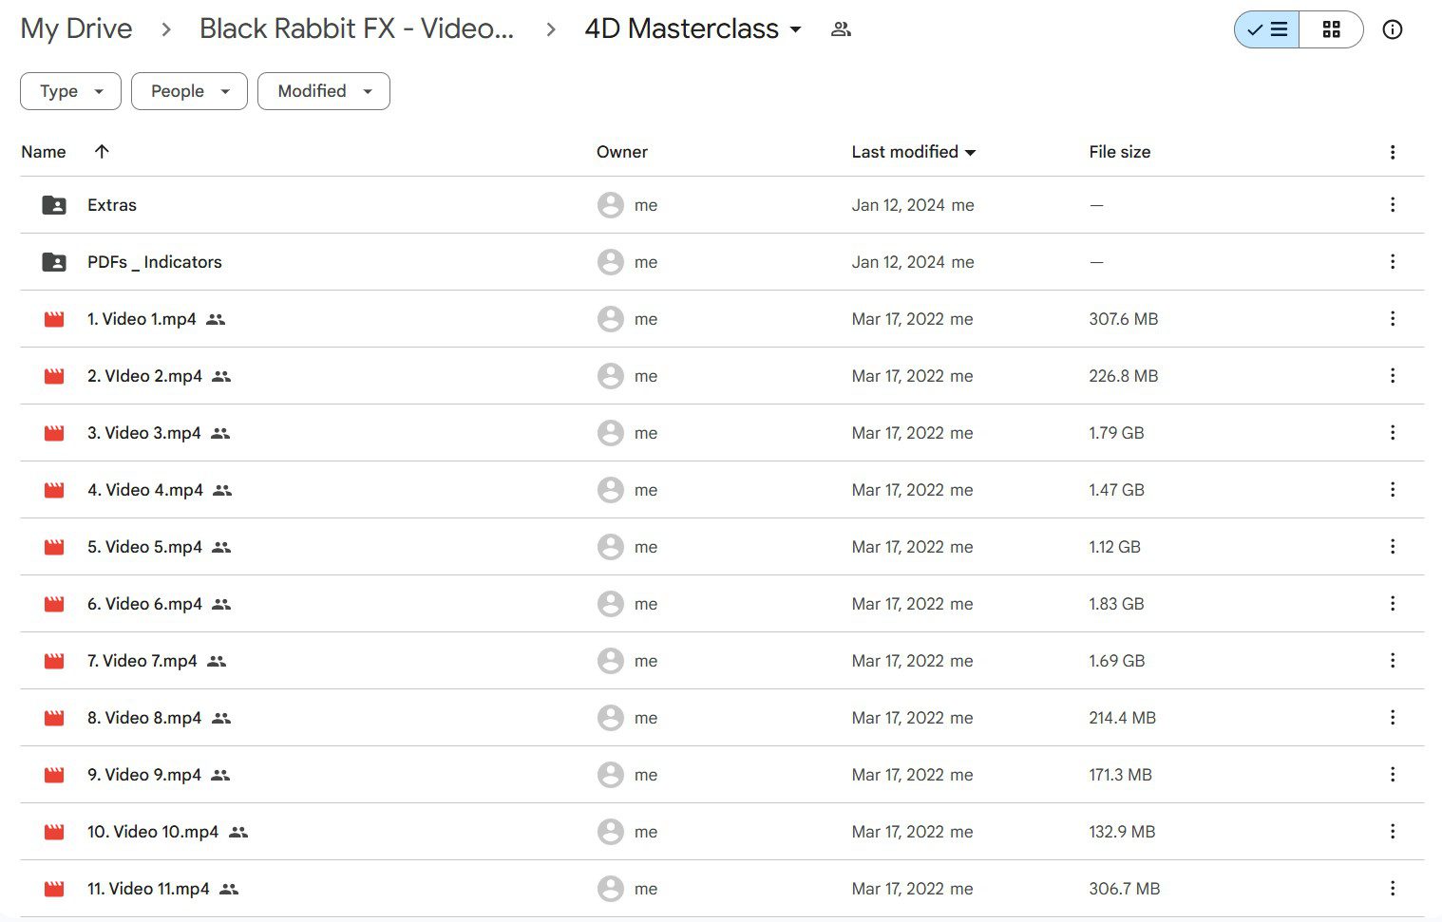Image resolution: width=1442 pixels, height=922 pixels.
Task: Open more actions for 11. Video 11.mp4
Action: (1393, 889)
